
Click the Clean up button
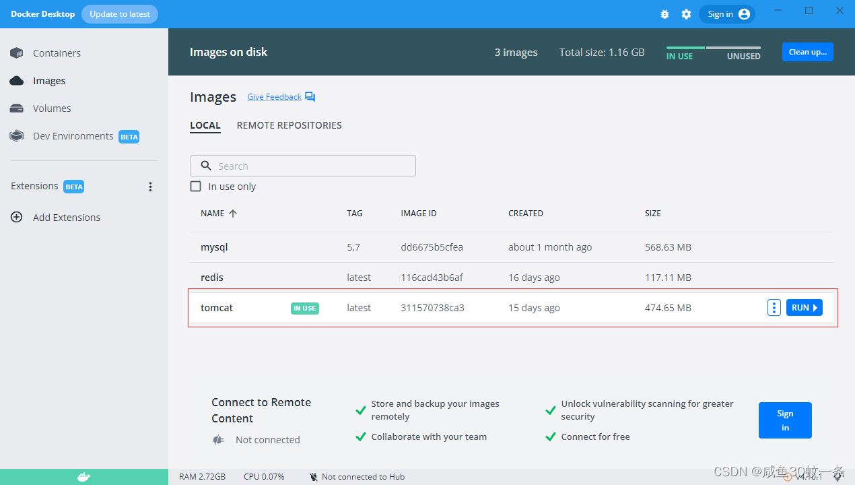[807, 52]
